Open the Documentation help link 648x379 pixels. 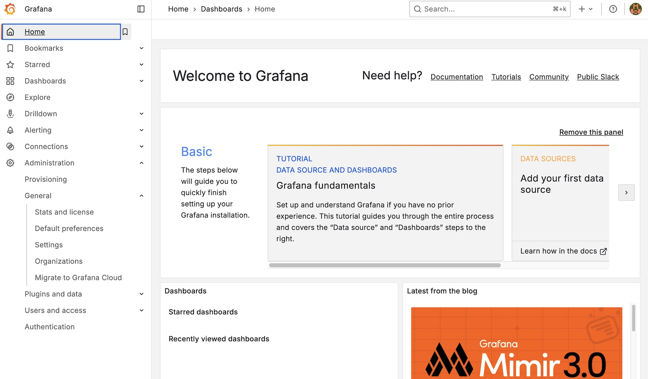pyautogui.click(x=456, y=77)
